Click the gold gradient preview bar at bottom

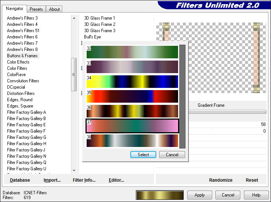(160, 195)
